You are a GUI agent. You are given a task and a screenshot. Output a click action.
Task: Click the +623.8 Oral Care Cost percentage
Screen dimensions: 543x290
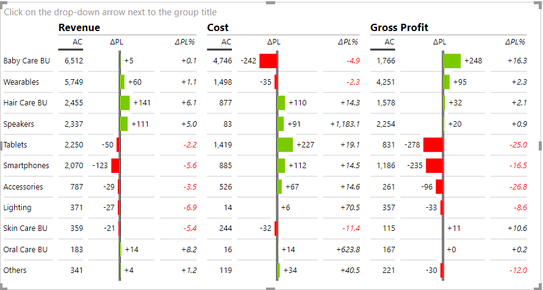tap(348, 249)
